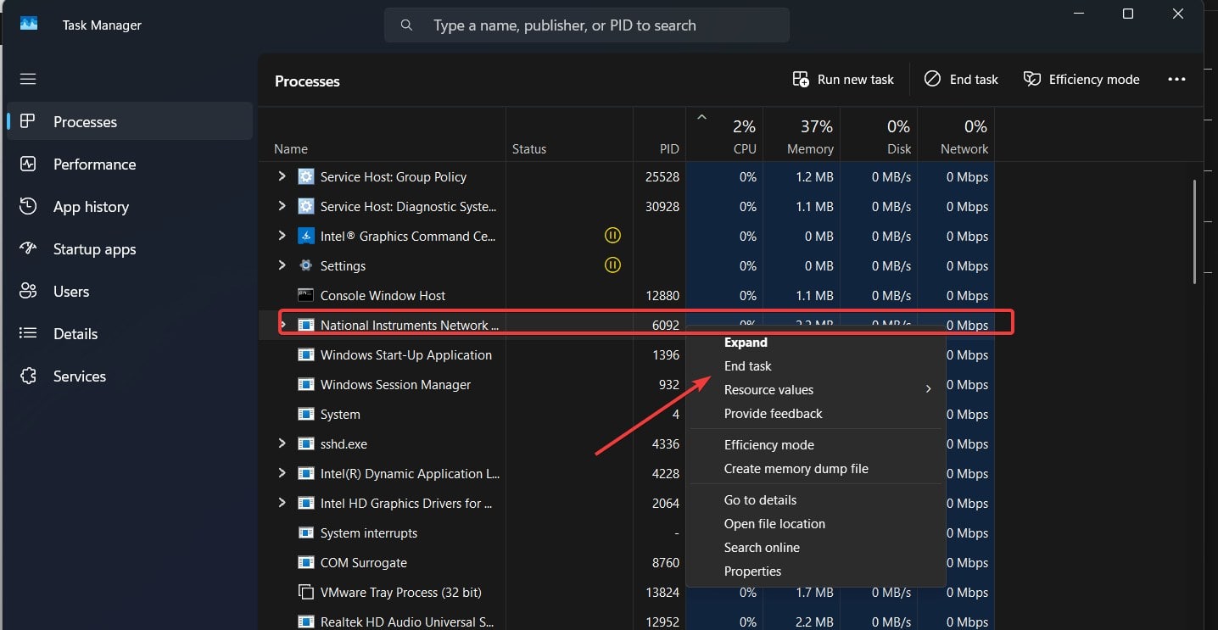Click the Settings process gear icon
The width and height of the screenshot is (1218, 630).
[x=306, y=266]
